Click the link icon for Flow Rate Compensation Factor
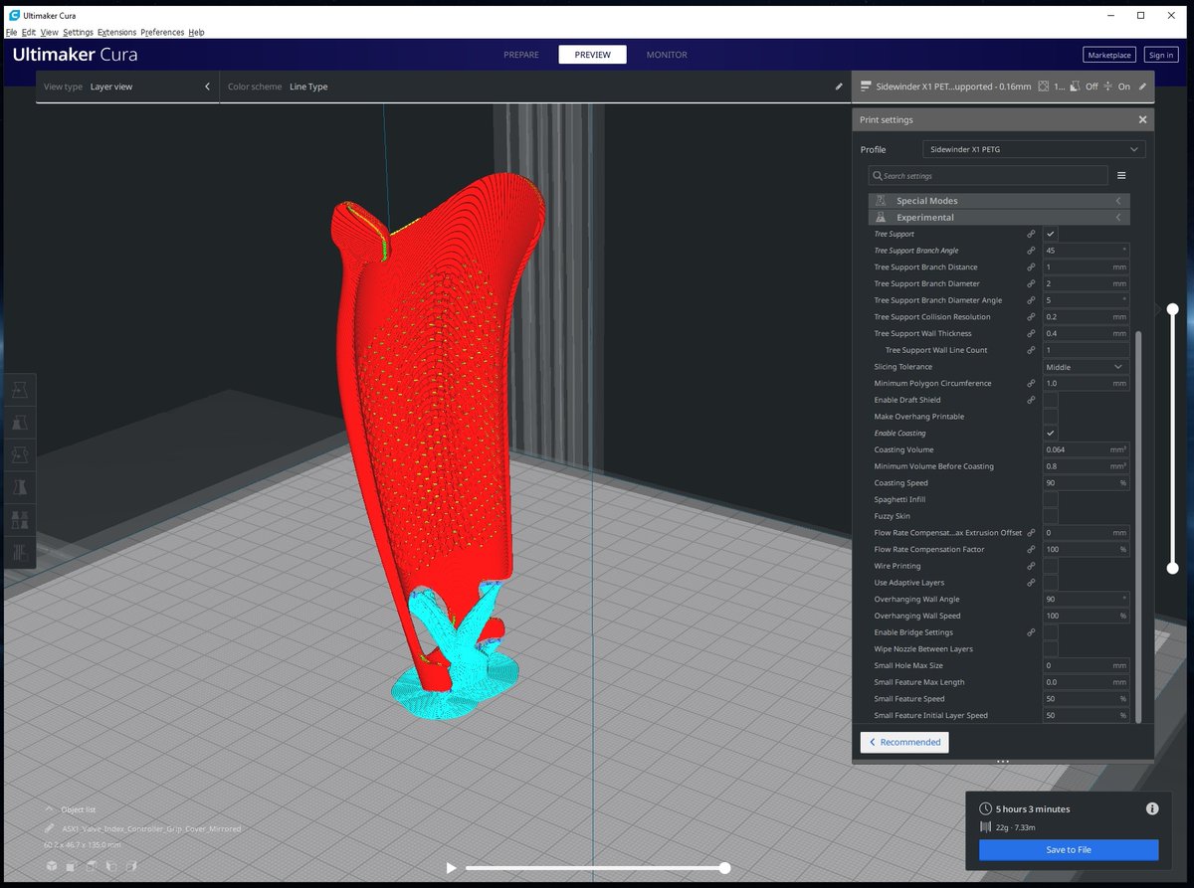This screenshot has height=888, width=1194. click(1031, 549)
